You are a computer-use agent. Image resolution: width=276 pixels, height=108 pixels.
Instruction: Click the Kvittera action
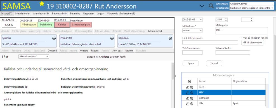click(x=84, y=51)
